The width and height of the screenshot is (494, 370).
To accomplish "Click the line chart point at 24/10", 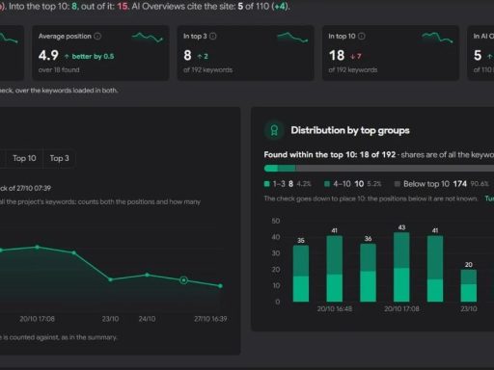I will click(147, 275).
